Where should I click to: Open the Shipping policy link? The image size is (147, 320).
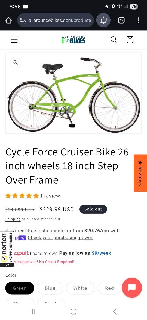coord(13,219)
